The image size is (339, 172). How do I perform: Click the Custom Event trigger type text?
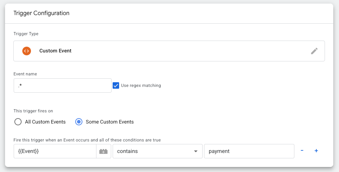(55, 51)
